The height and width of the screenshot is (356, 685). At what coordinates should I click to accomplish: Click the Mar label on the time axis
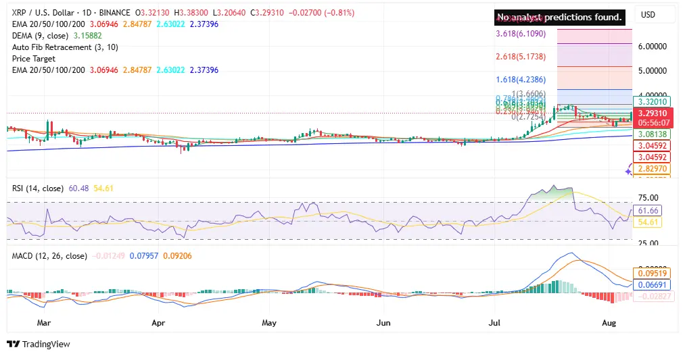tap(44, 323)
